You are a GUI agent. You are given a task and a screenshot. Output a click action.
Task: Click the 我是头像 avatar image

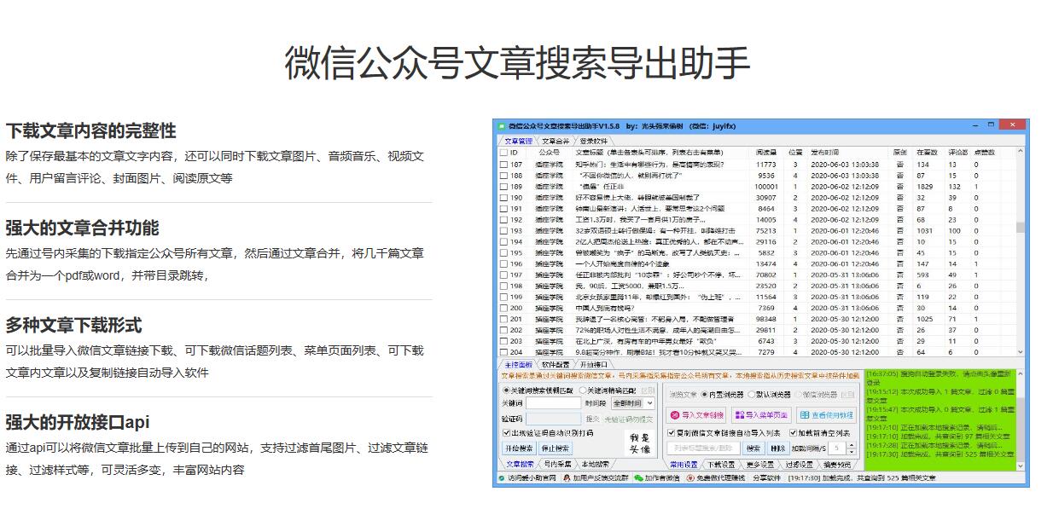[x=640, y=442]
